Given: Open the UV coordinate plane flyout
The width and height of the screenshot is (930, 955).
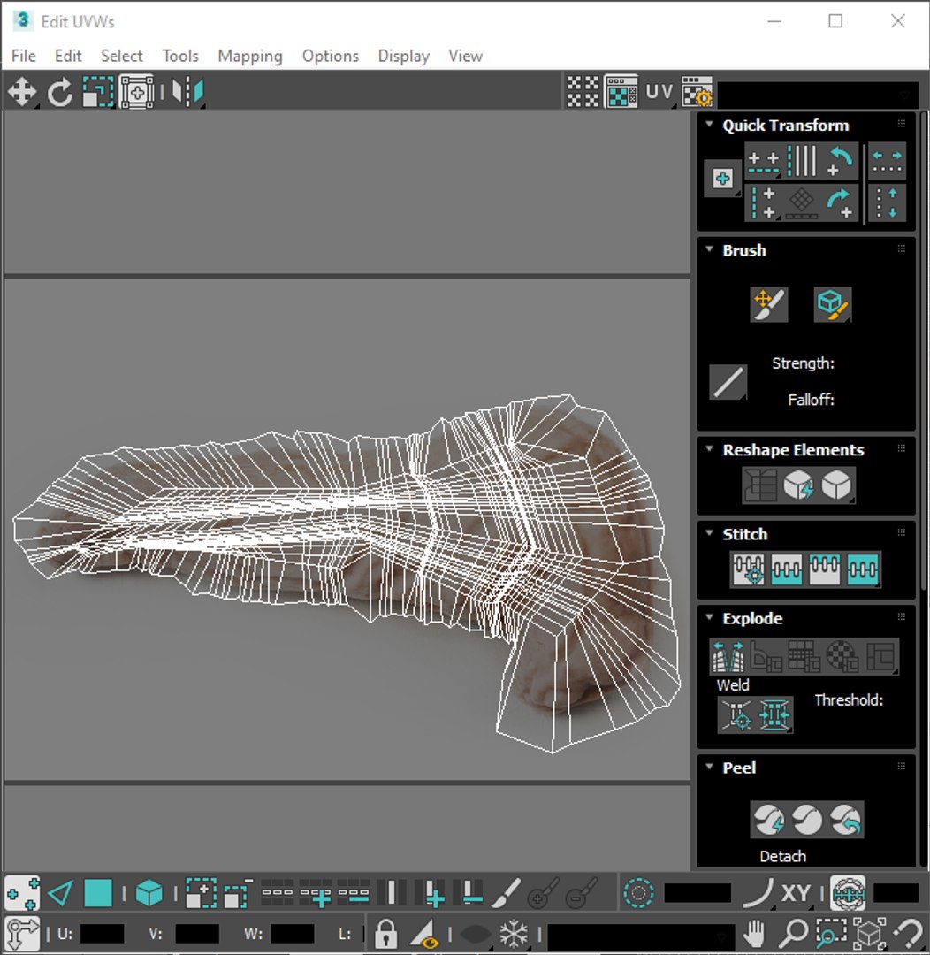Looking at the screenshot, I should click(x=659, y=92).
